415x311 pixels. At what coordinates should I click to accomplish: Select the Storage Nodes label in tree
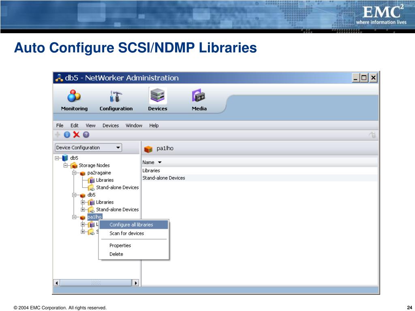pos(94,166)
